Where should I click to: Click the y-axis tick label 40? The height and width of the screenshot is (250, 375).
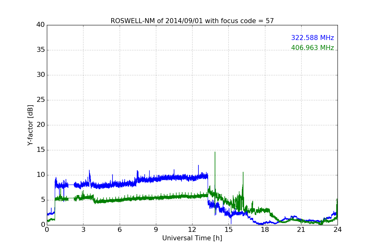pos(41,25)
